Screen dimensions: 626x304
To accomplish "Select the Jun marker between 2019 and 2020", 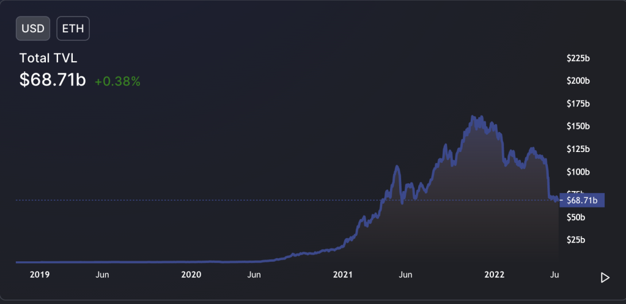I will [x=102, y=275].
